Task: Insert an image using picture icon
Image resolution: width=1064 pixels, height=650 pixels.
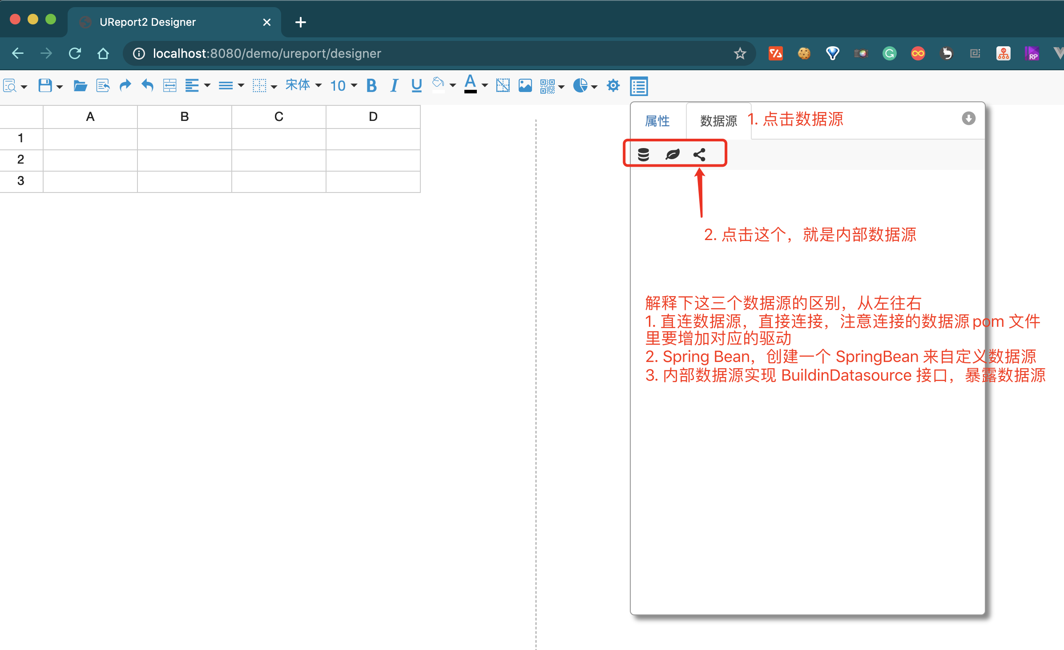Action: (x=525, y=85)
